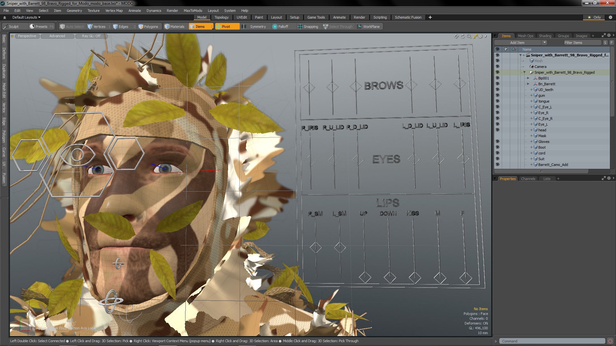Click the KISS lips slider handle
Screen dimensions: 616x346
tap(415, 277)
